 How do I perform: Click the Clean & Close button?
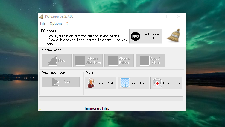point(150,60)
